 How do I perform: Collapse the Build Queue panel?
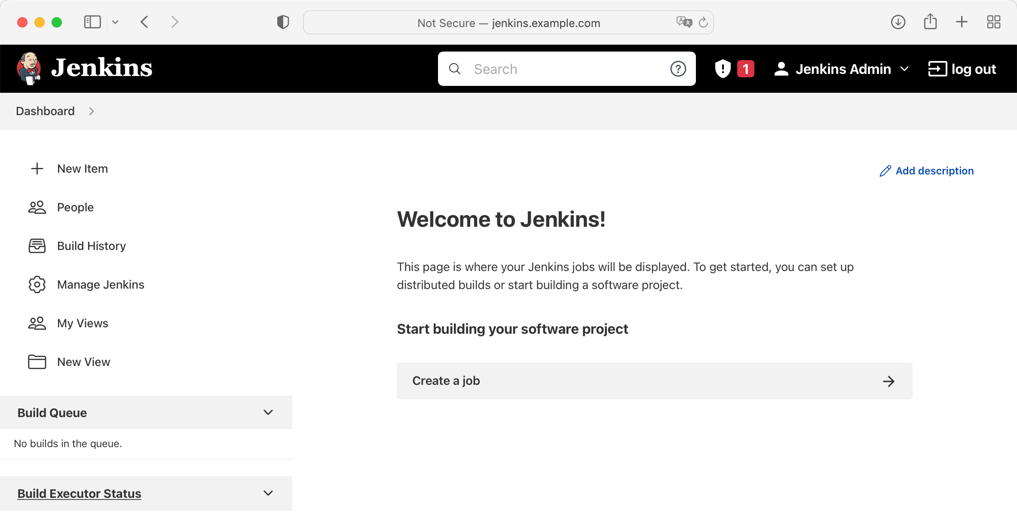coord(268,412)
